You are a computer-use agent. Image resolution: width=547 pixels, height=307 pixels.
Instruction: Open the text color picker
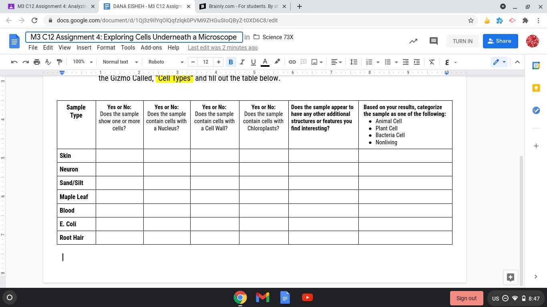click(x=265, y=62)
